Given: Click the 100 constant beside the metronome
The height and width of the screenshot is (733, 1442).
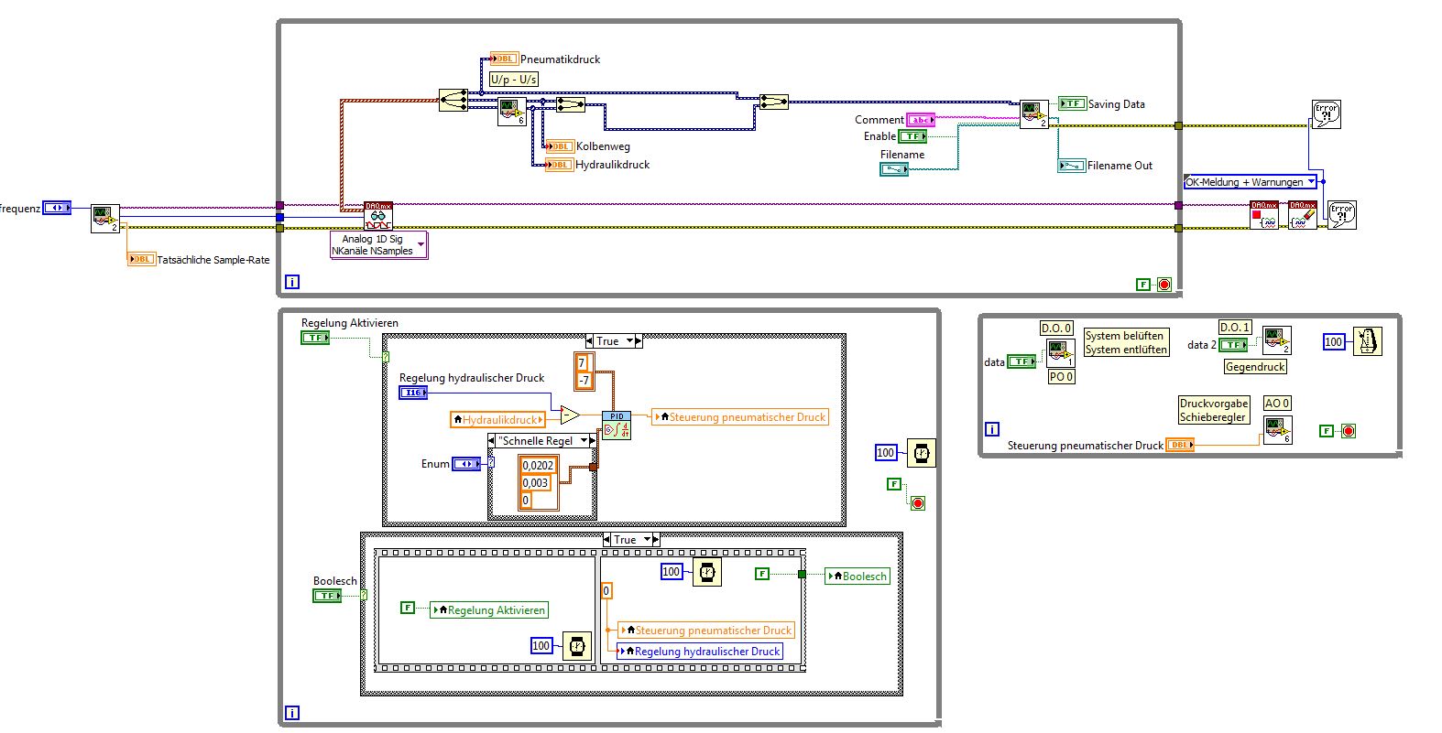Looking at the screenshot, I should click(x=1334, y=341).
